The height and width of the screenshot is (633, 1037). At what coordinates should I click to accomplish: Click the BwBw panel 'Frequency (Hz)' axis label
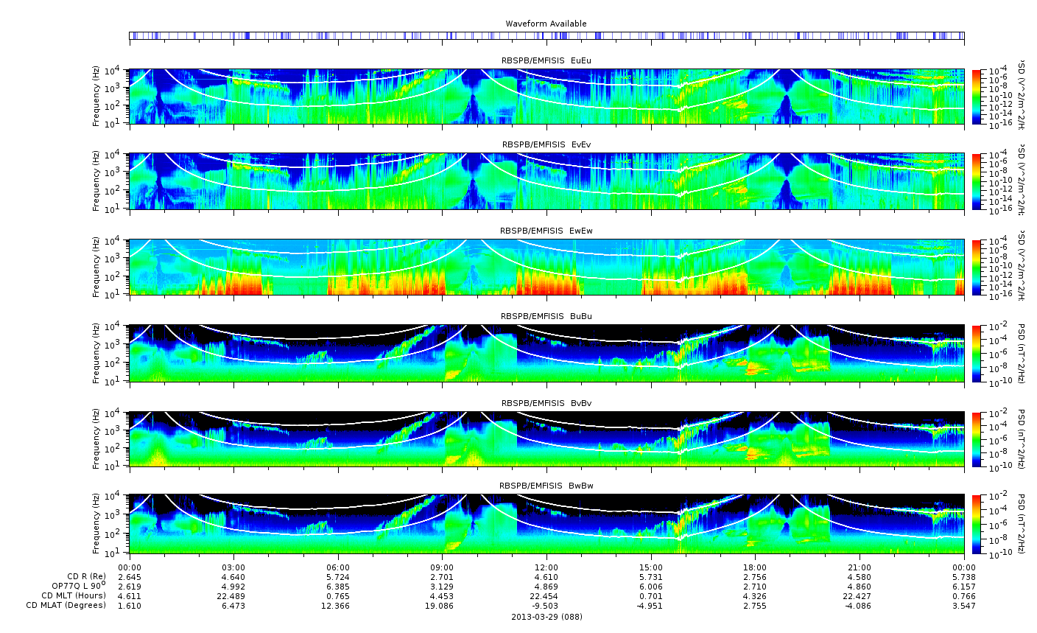[x=96, y=524]
